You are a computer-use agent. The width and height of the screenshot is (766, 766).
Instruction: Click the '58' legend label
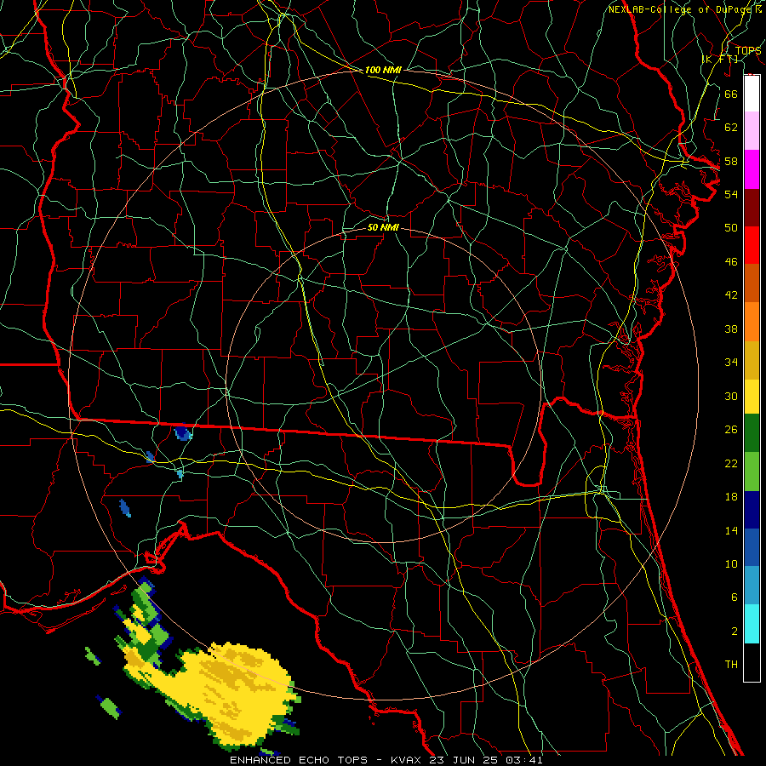pyautogui.click(x=731, y=161)
